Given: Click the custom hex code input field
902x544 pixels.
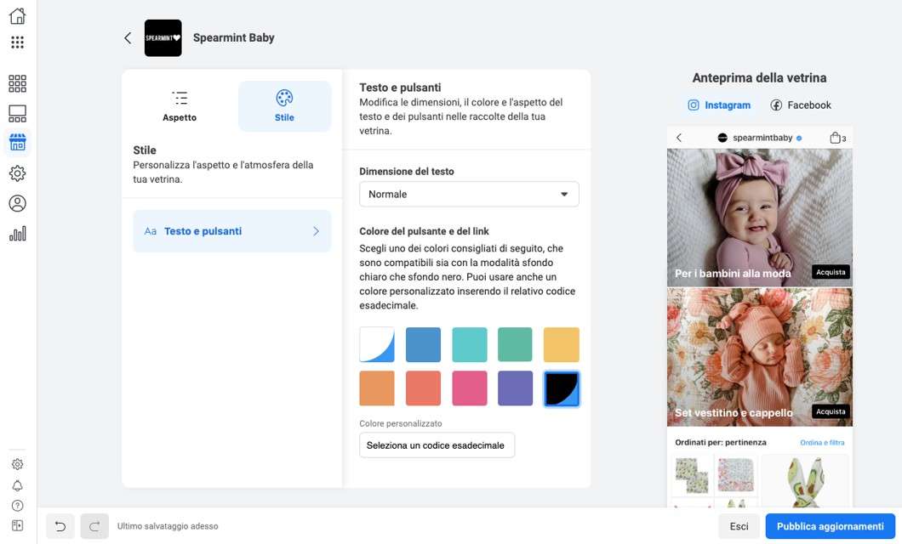Looking at the screenshot, I should [437, 445].
